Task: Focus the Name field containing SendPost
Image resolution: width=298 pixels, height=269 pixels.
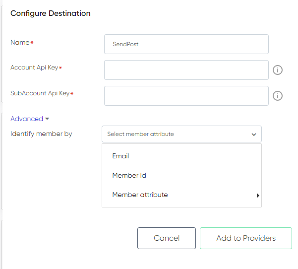Action: click(186, 44)
